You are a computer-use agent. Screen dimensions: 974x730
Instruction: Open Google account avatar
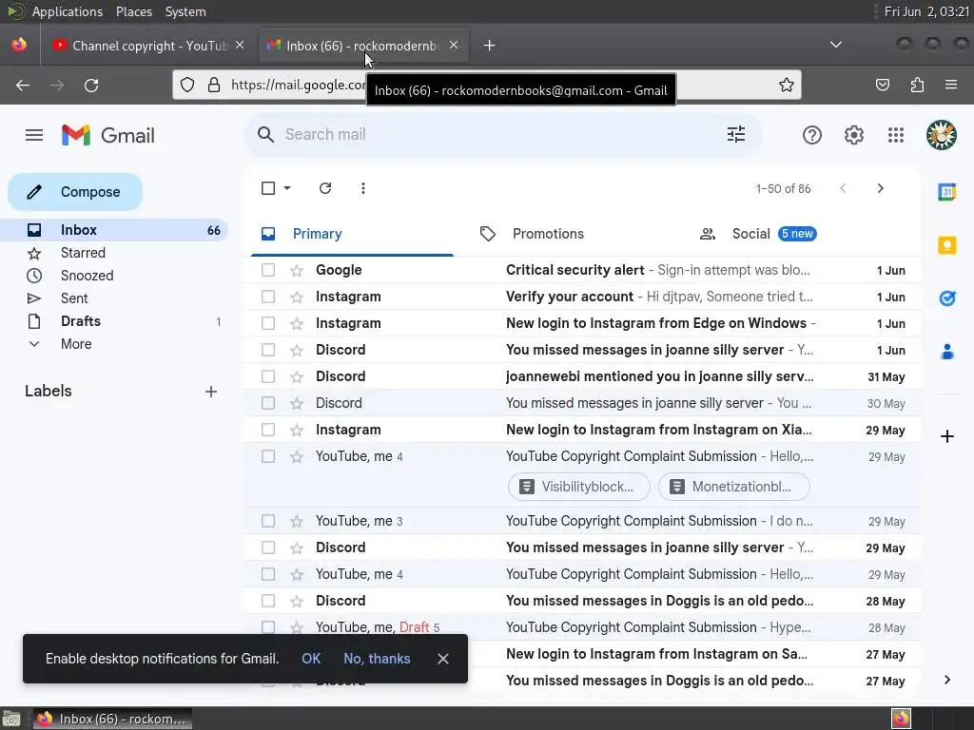tap(941, 135)
